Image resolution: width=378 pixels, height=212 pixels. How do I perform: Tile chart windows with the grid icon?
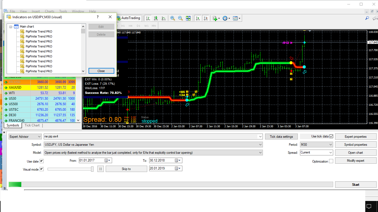188,18
